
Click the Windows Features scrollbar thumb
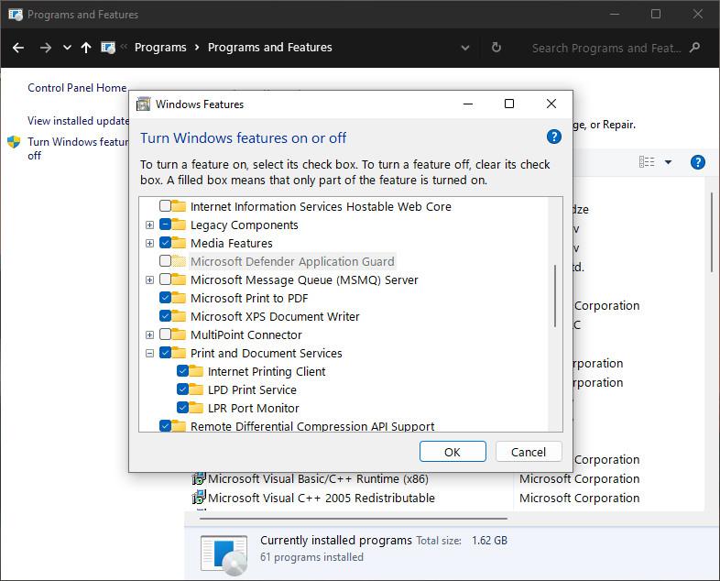point(555,296)
